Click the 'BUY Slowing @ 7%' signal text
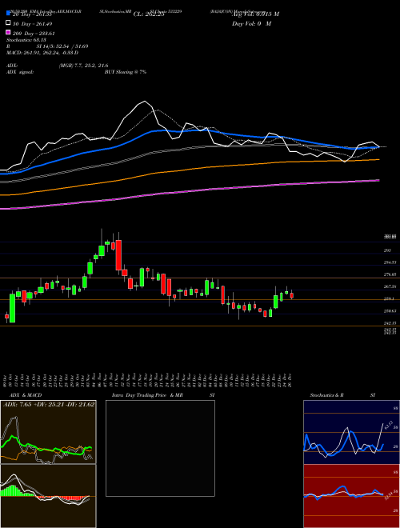This screenshot has height=528, width=400. tap(126, 72)
